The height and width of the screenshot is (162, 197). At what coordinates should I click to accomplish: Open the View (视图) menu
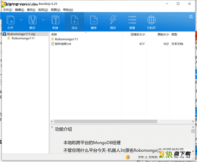[x=55, y=10]
